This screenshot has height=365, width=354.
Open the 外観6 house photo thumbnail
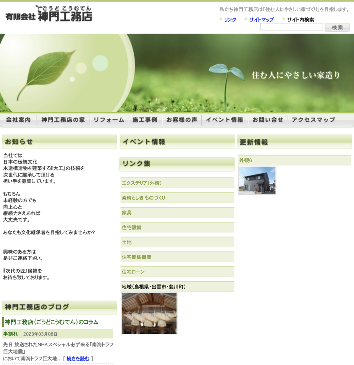[257, 180]
